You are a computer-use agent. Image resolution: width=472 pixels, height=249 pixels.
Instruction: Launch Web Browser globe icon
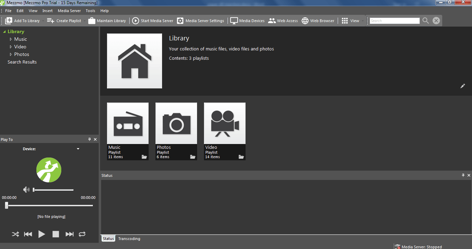click(x=305, y=21)
